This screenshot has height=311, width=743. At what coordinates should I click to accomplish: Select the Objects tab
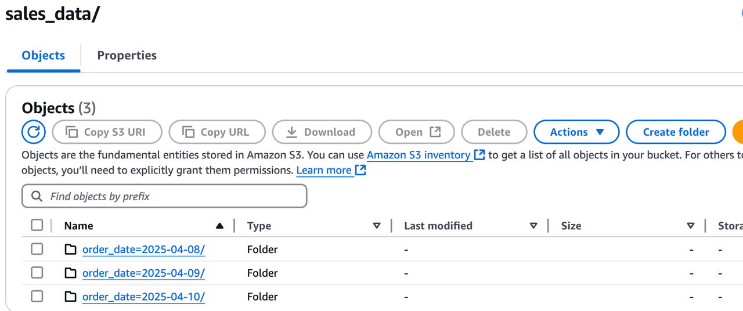[44, 56]
